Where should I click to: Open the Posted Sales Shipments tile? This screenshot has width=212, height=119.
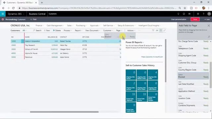(131, 97)
